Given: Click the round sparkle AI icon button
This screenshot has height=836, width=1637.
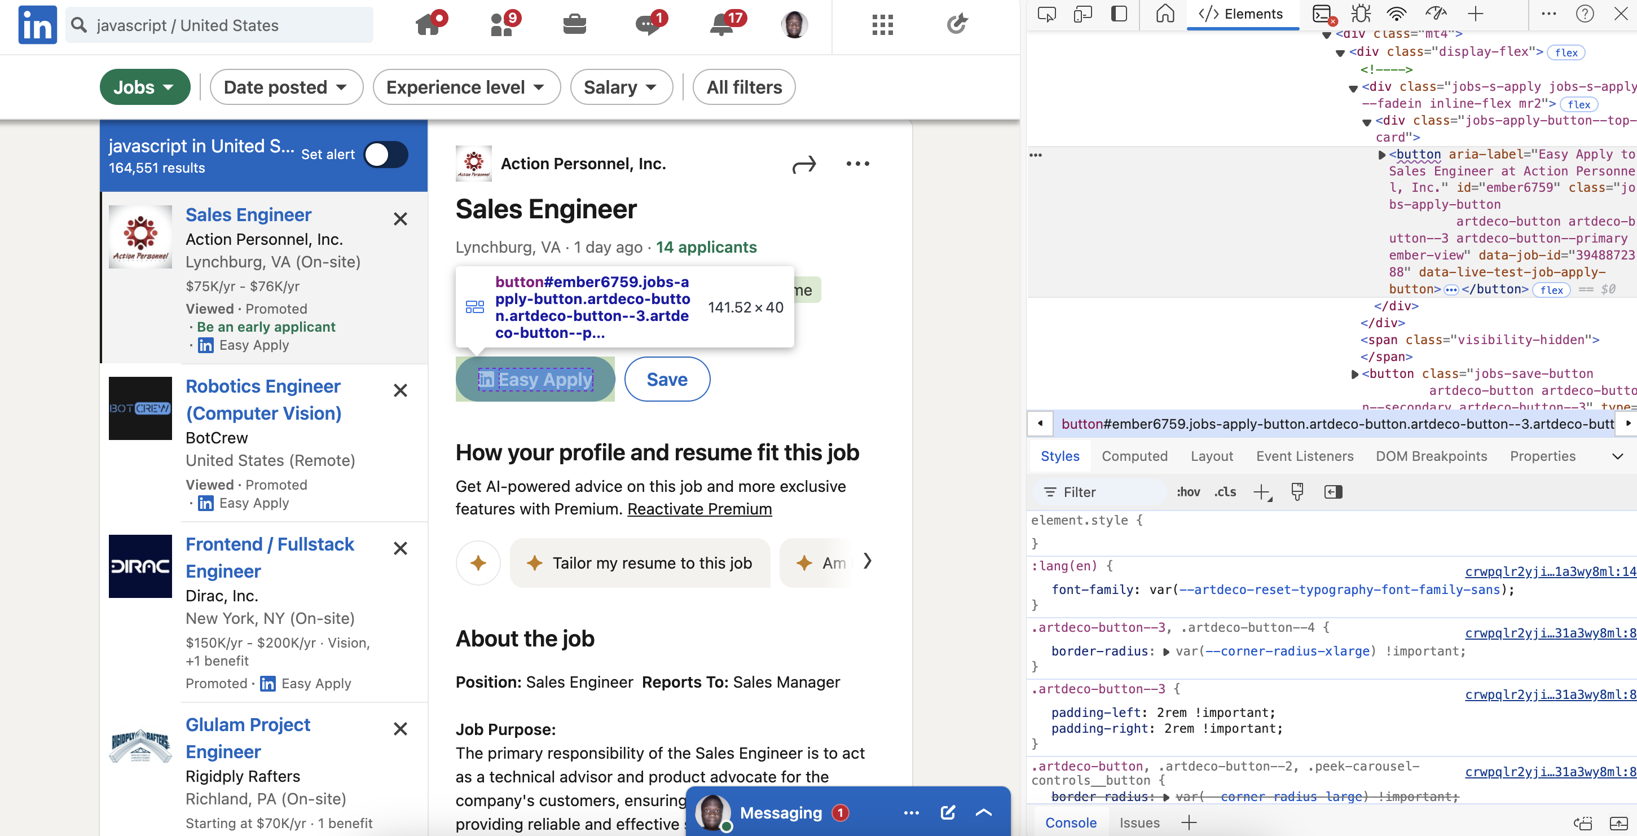Looking at the screenshot, I should pyautogui.click(x=478, y=562).
